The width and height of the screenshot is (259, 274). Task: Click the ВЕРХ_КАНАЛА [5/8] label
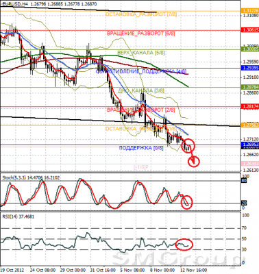pyautogui.click(x=141, y=53)
